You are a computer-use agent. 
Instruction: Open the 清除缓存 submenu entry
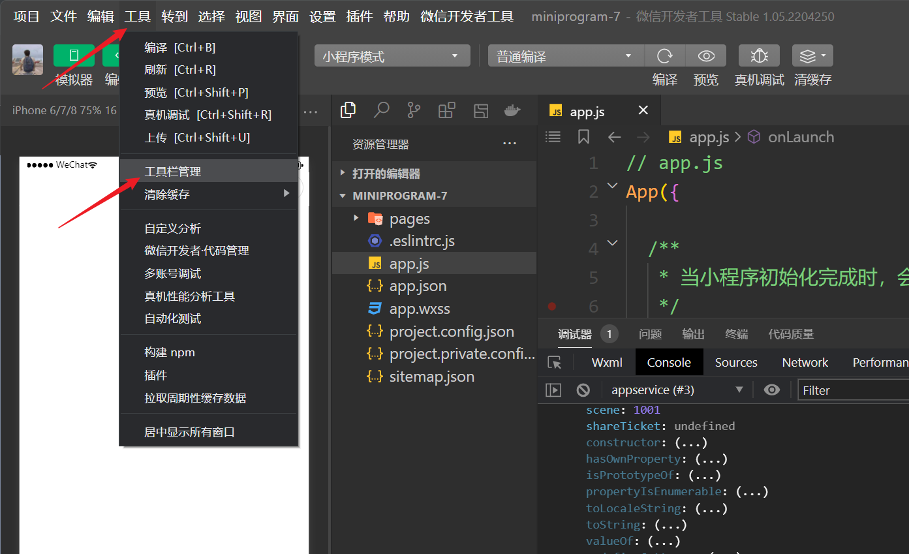coord(209,194)
